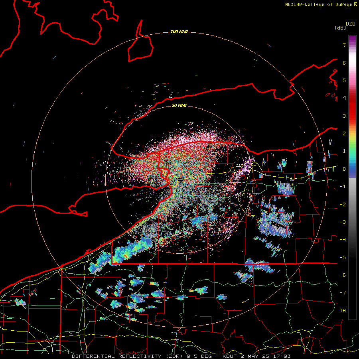Click the 2 value on color scale

(344, 133)
